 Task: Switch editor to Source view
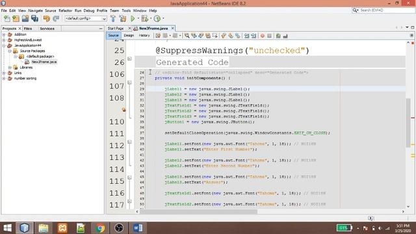(114, 35)
